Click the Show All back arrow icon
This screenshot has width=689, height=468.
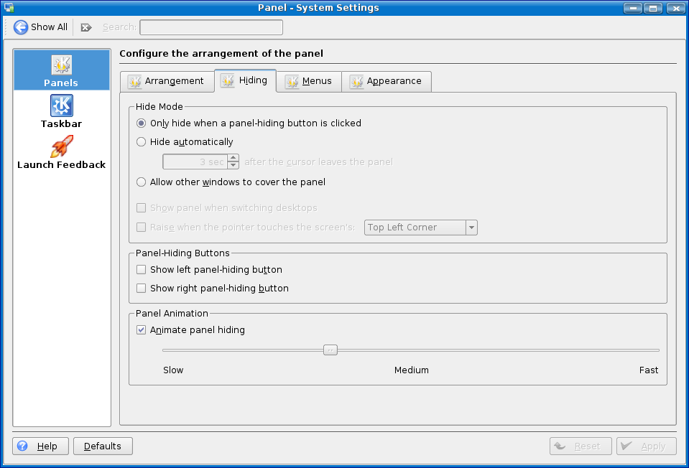click(21, 27)
